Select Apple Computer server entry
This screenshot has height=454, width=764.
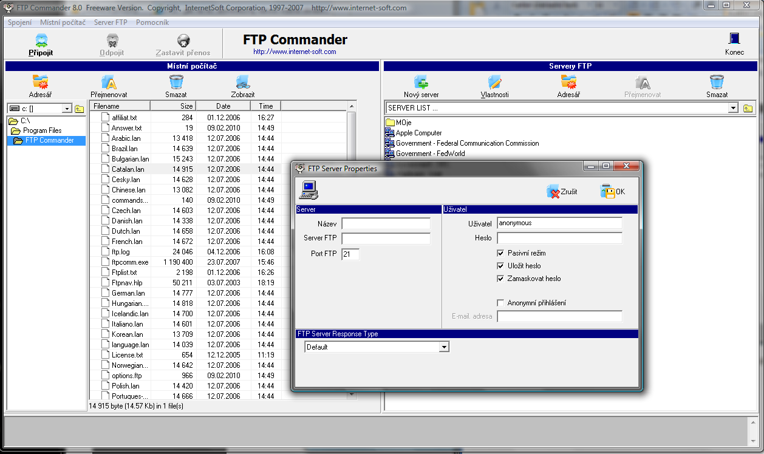419,133
